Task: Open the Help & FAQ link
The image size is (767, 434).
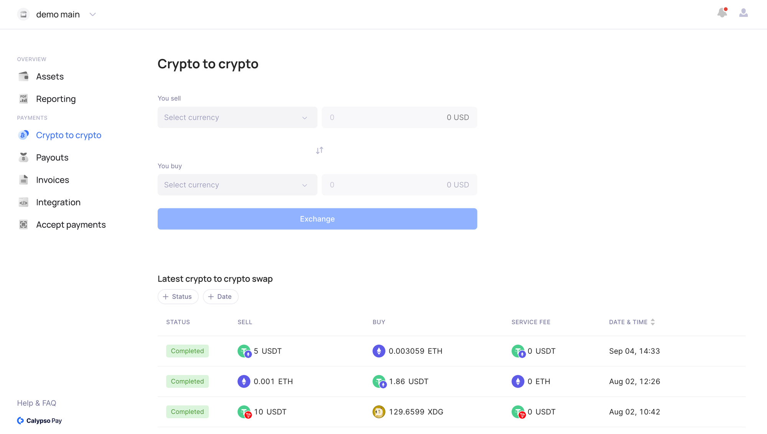Action: click(36, 403)
